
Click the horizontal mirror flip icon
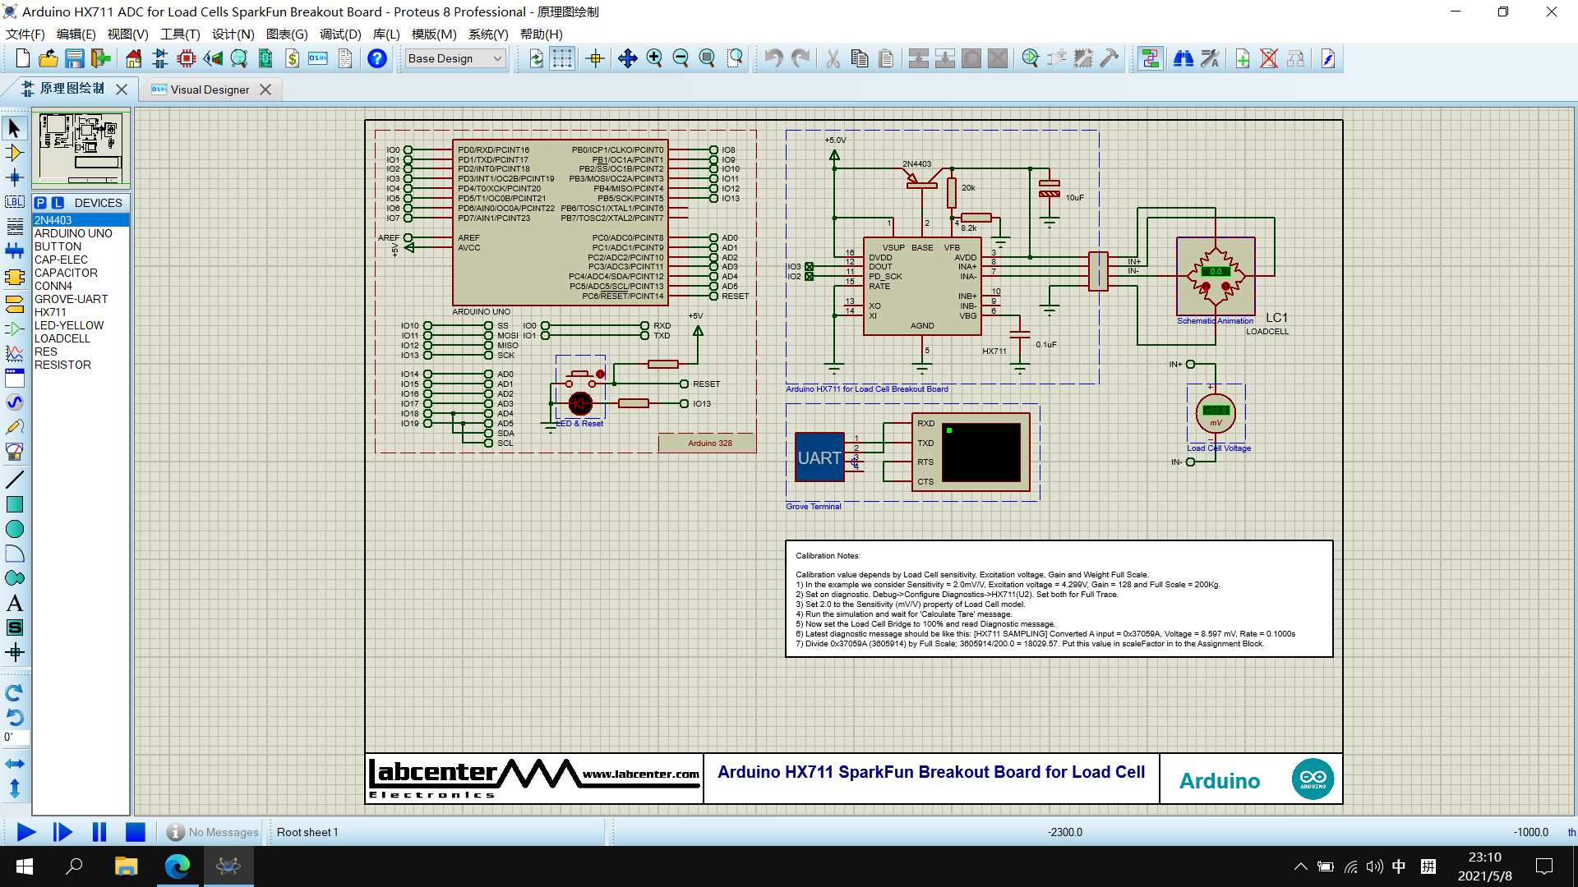point(14,764)
